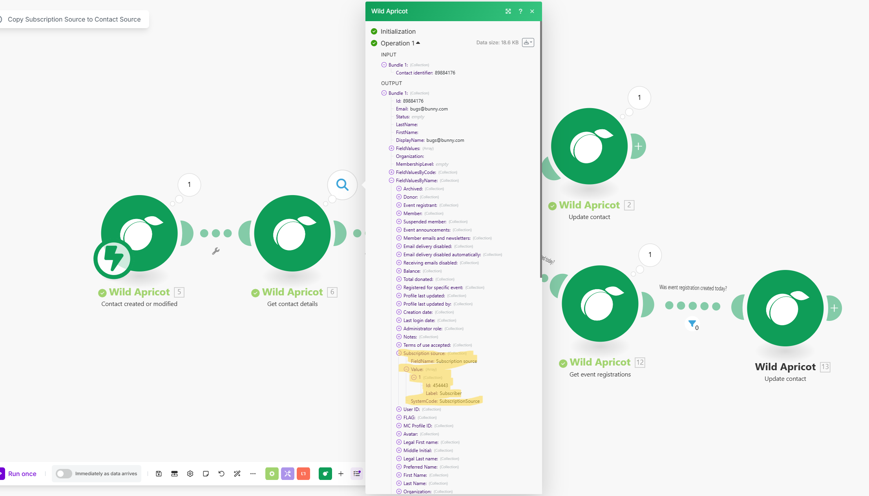Click the Email value bugs@bunny.com
The width and height of the screenshot is (869, 496).
pyautogui.click(x=429, y=109)
